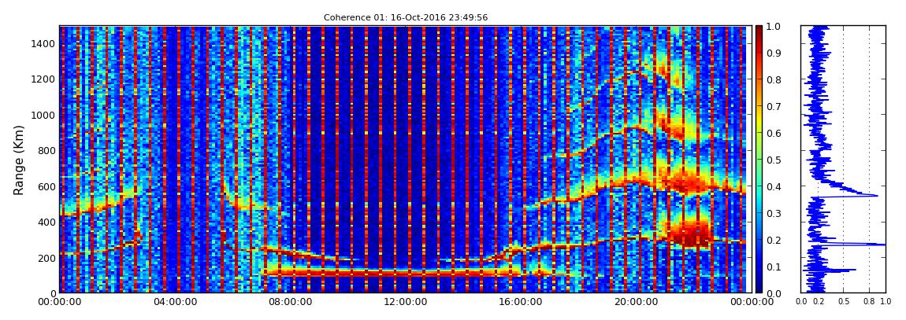Click the colorbar 0.3 label

(775, 213)
